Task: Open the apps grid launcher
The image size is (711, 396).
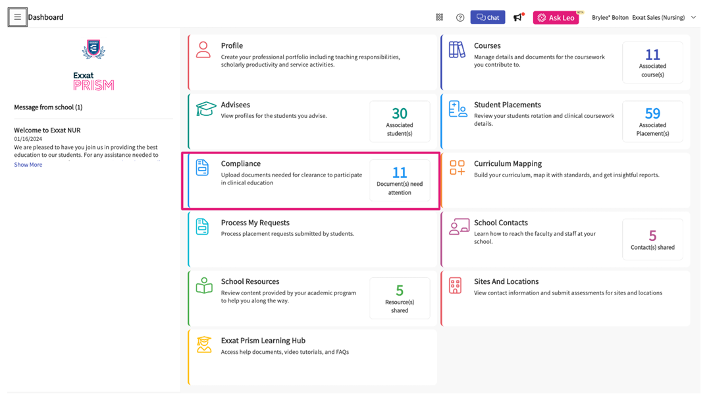Action: pos(439,17)
